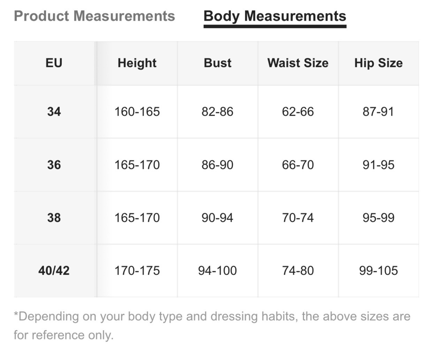This screenshot has height=350, width=433.
Task: Click the Hip Size column header
Action: [378, 63]
